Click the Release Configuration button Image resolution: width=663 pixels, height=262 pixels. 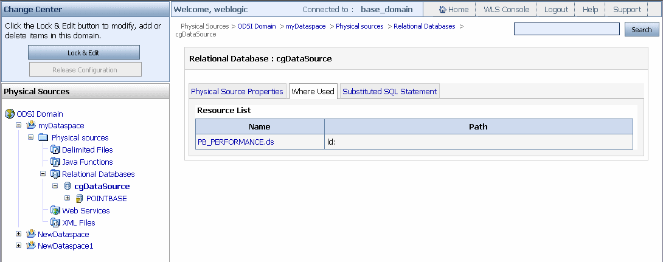pos(85,70)
